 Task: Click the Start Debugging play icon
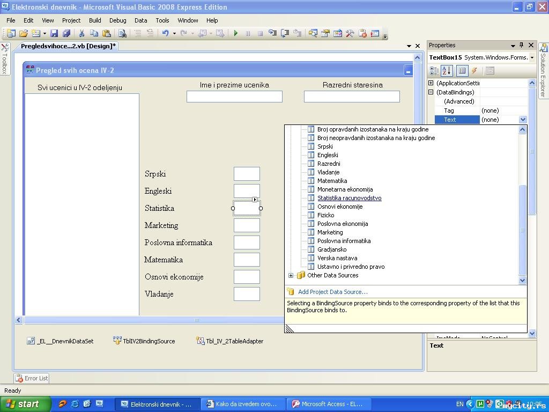[235, 33]
